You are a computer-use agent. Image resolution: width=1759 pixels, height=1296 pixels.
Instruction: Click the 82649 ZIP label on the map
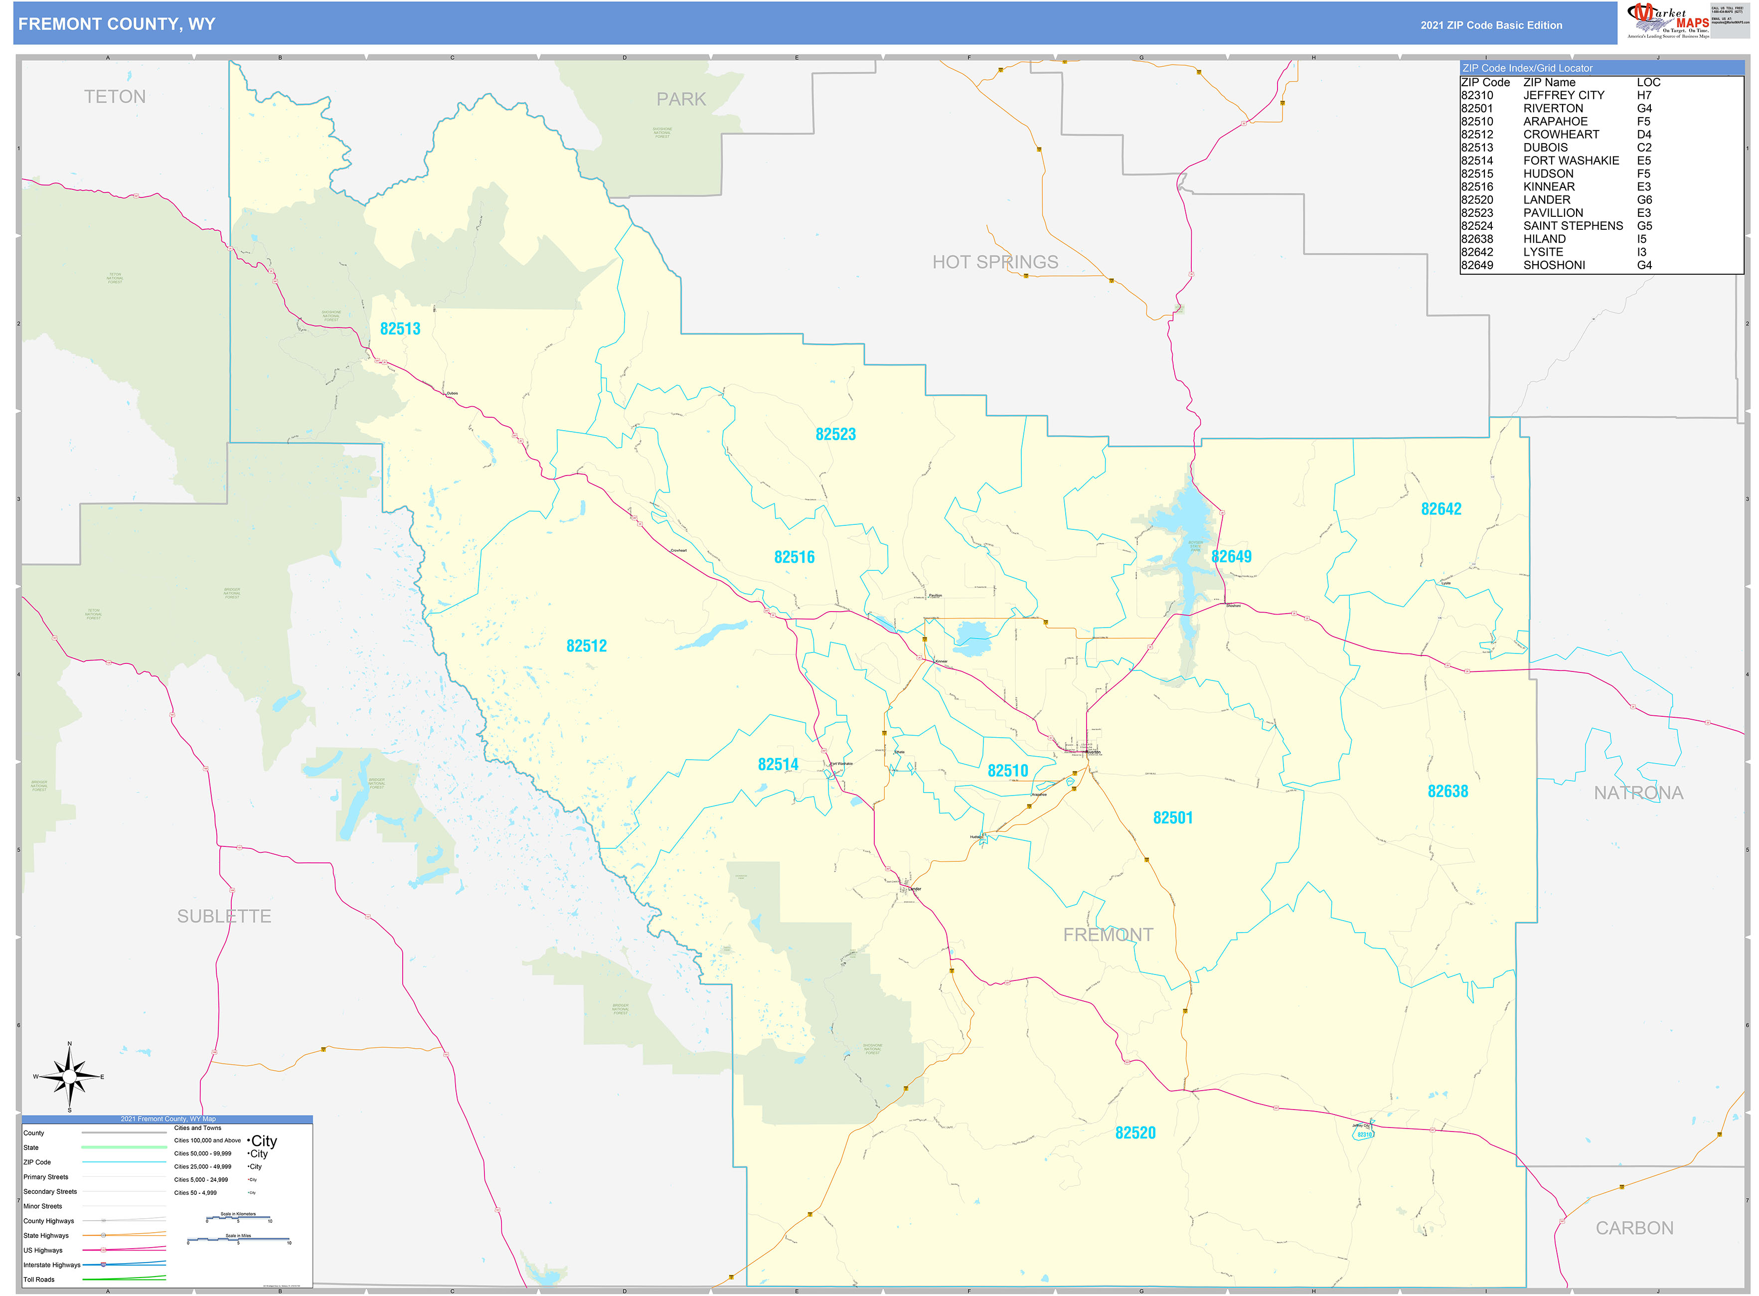click(x=1231, y=556)
